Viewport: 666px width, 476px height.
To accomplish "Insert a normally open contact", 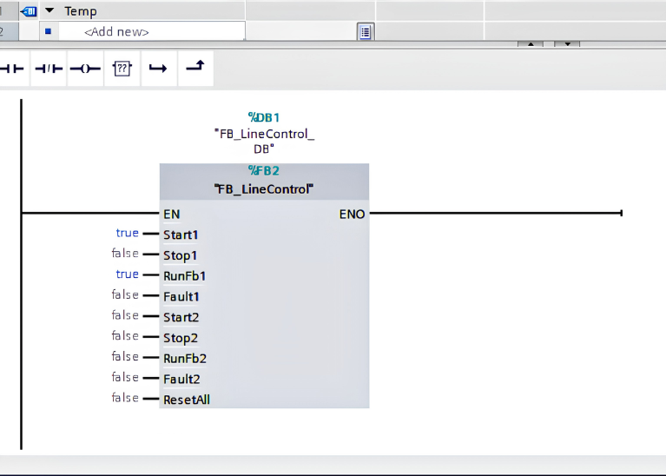I will click(13, 69).
